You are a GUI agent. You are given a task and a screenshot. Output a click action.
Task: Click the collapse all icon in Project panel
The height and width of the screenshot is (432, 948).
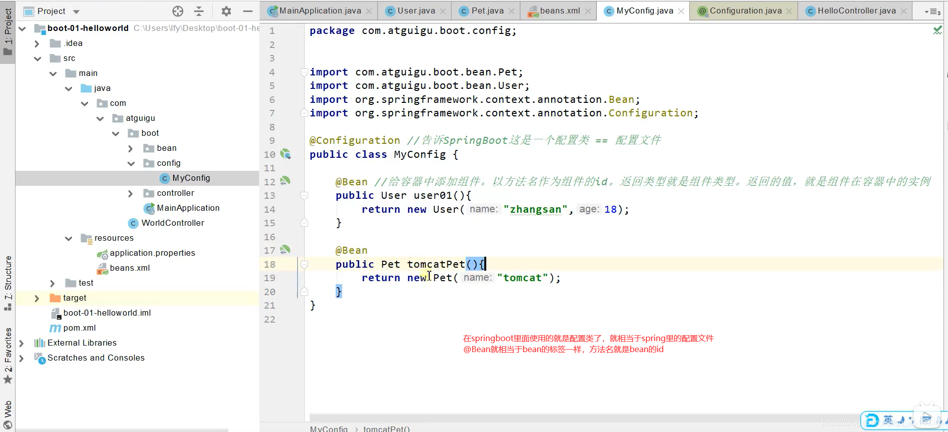point(199,11)
